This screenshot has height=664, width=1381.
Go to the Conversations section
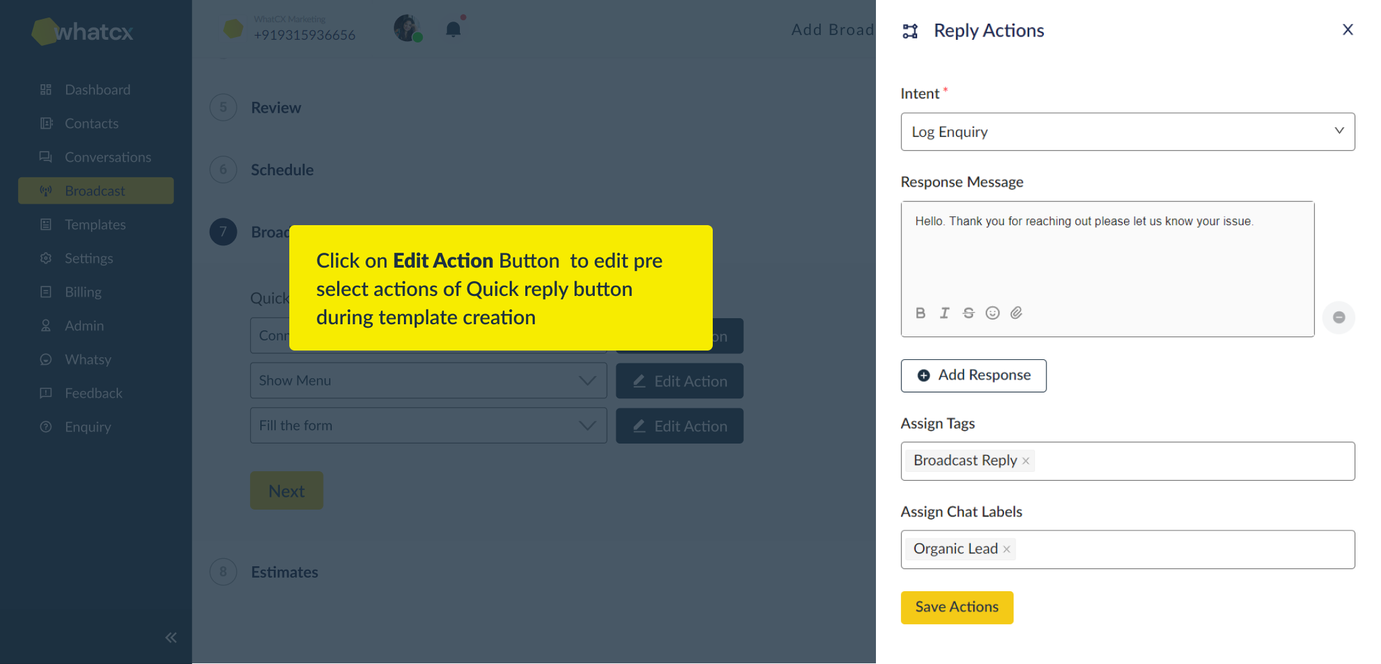pos(45,156)
